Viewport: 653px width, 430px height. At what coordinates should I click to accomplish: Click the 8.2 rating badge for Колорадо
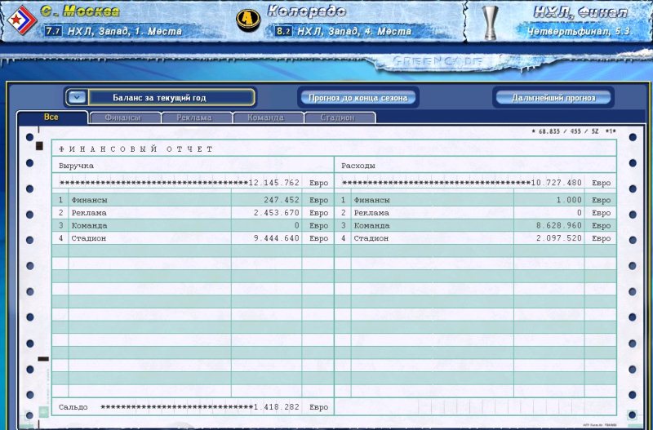point(283,31)
